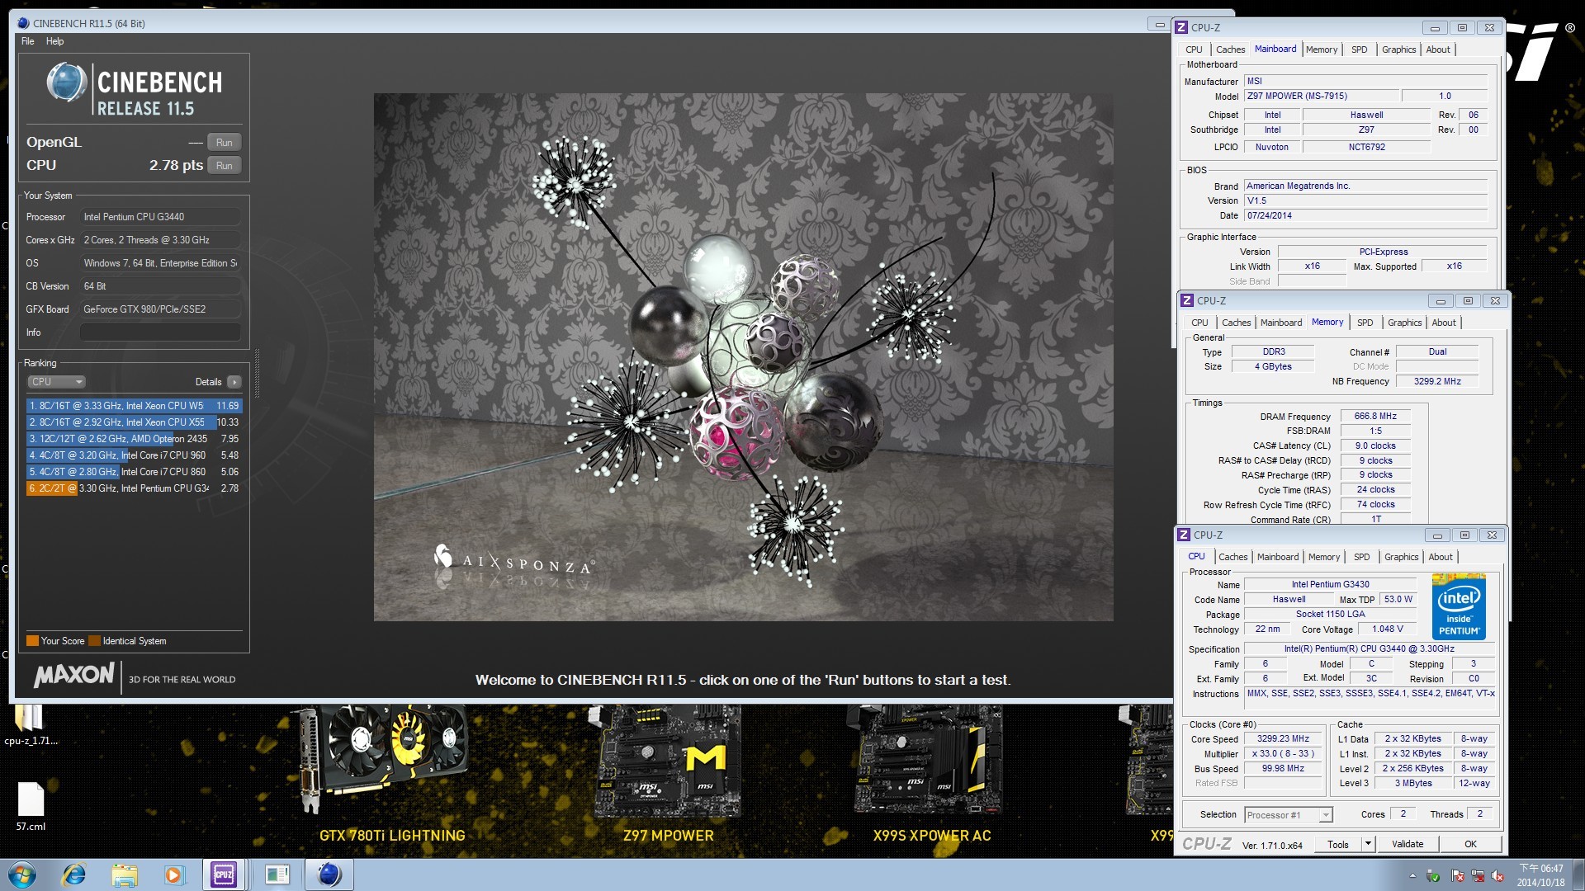
Task: Click the Tools button in CPU-Z
Action: point(1337,844)
